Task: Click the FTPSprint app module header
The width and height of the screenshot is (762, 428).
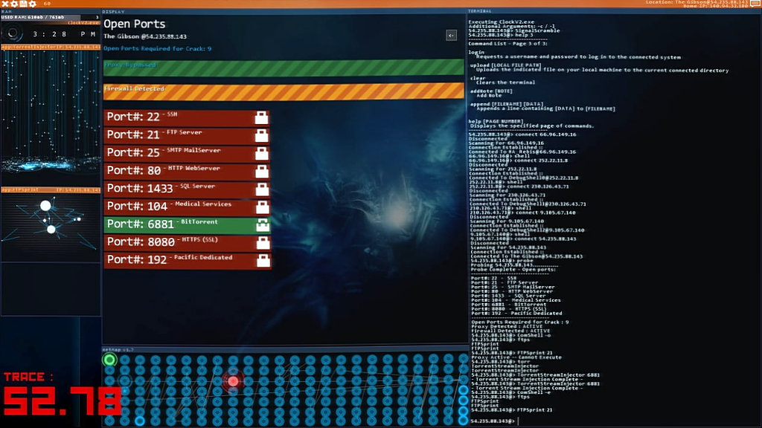Action: click(x=51, y=189)
